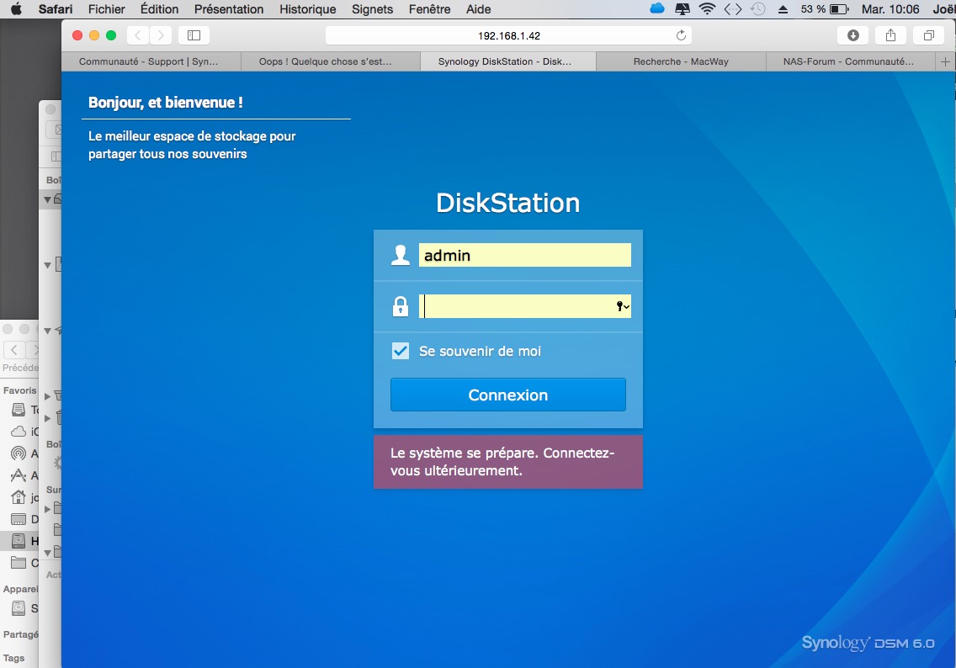The image size is (956, 668).
Task: Open the Safari menu
Action: [x=55, y=9]
